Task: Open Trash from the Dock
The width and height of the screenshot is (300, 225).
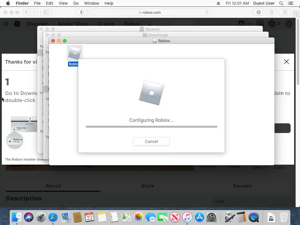Action: pyautogui.click(x=283, y=217)
